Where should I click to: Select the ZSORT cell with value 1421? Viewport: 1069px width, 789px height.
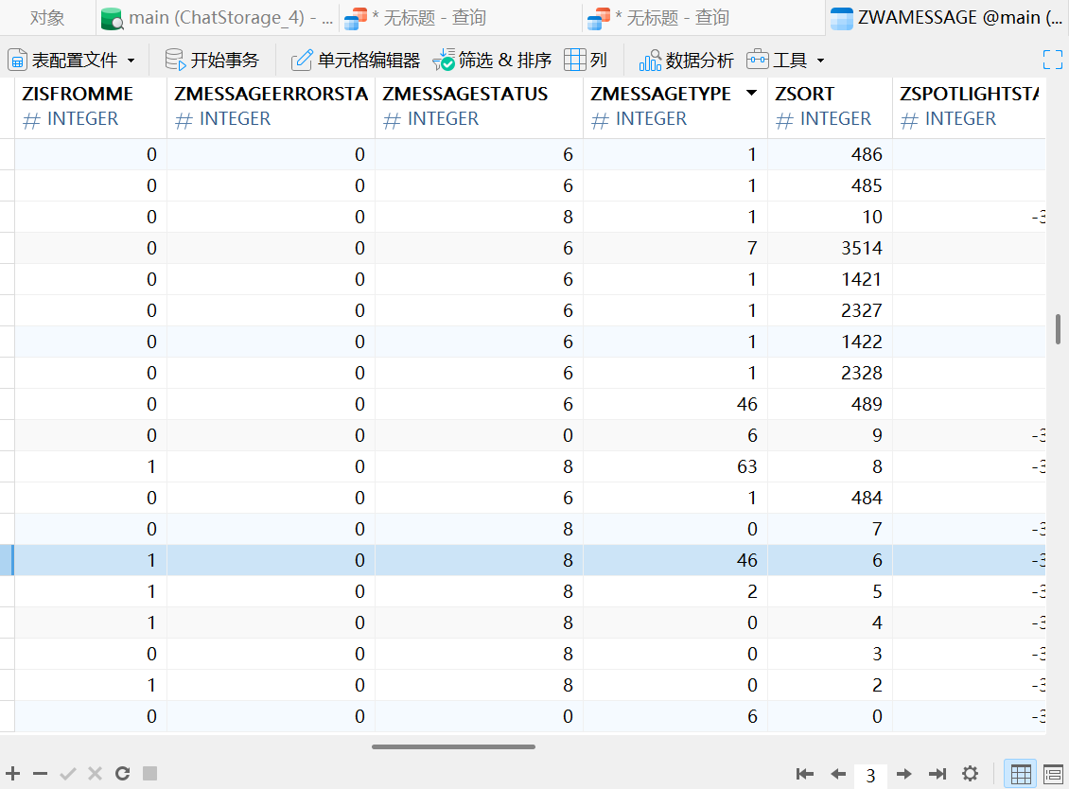830,280
